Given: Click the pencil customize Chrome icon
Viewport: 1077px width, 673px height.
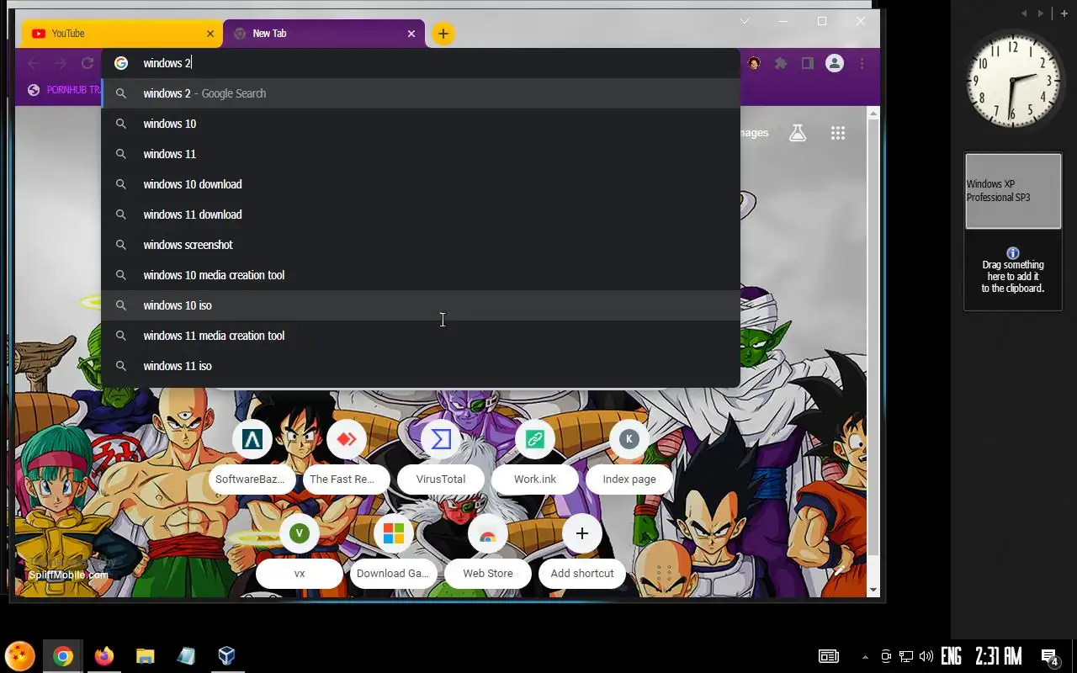Looking at the screenshot, I should coord(841,570).
